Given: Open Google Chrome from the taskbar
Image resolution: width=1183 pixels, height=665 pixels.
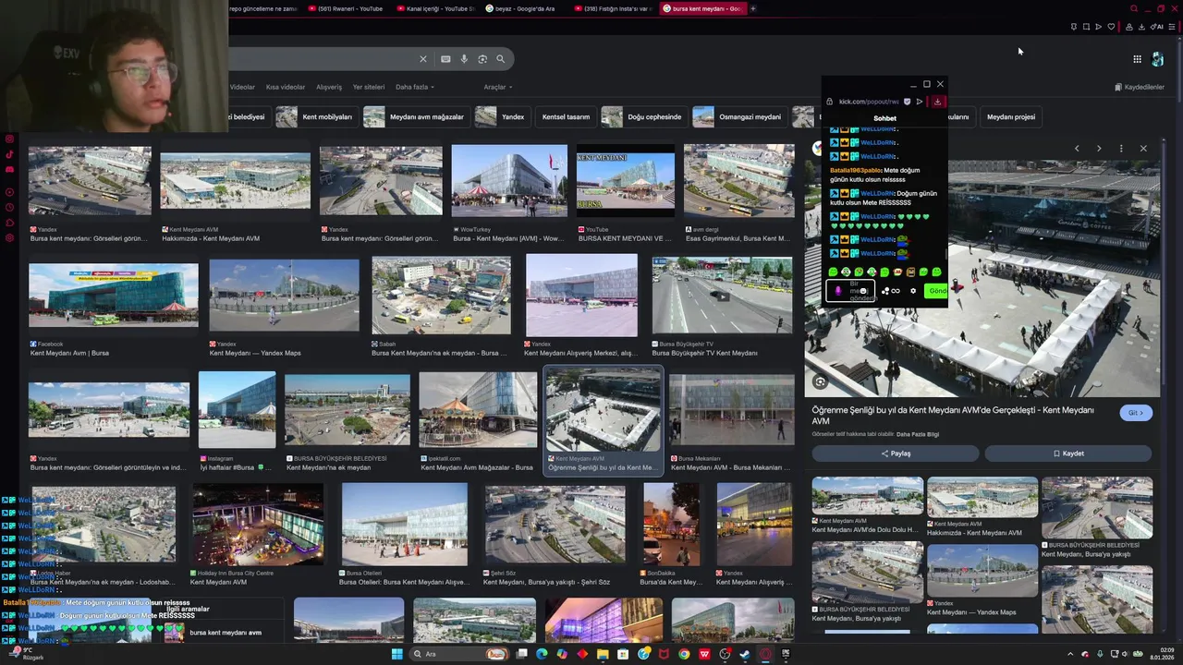Looking at the screenshot, I should click(x=684, y=654).
